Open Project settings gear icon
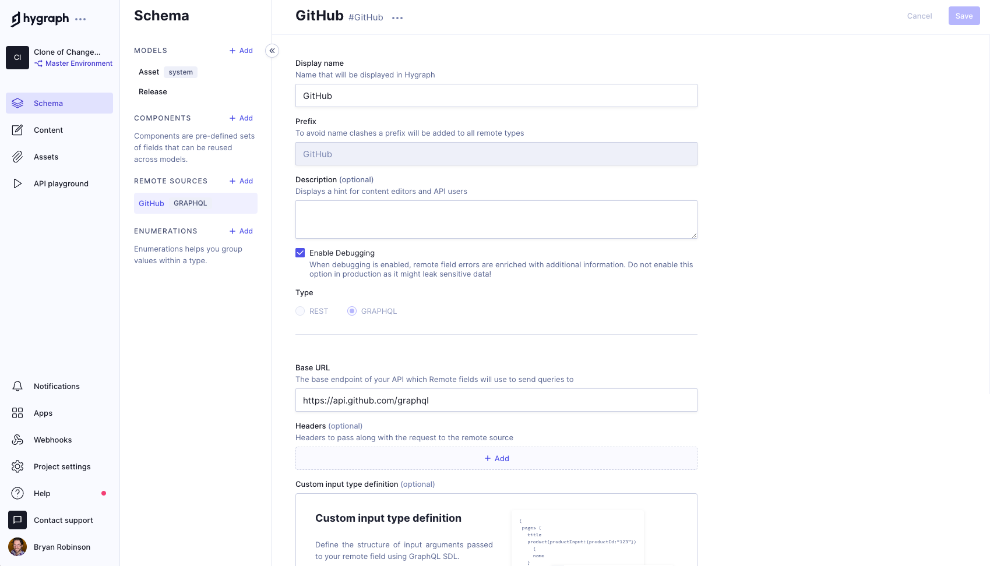This screenshot has width=990, height=566. [17, 466]
